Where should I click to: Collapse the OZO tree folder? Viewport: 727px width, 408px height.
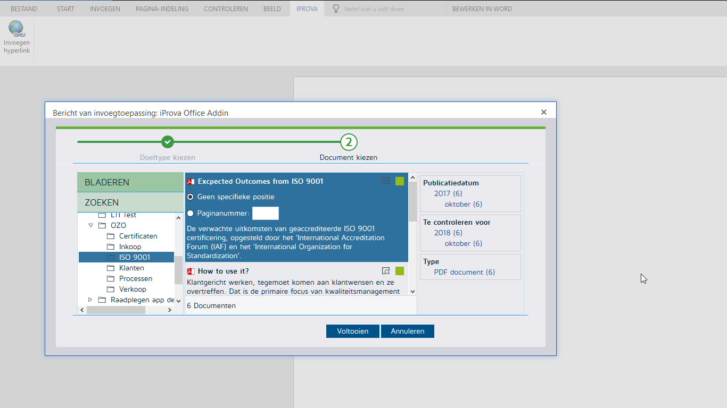(90, 226)
